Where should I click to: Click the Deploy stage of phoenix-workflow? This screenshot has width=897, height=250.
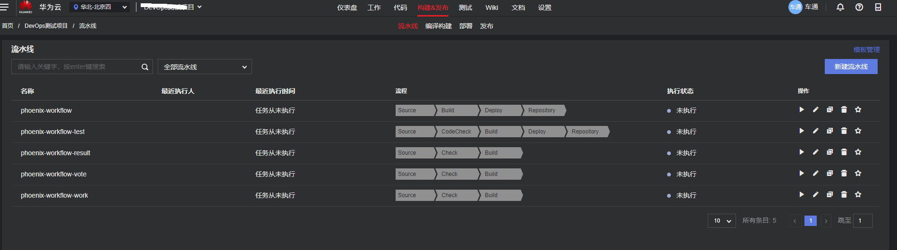pos(500,110)
